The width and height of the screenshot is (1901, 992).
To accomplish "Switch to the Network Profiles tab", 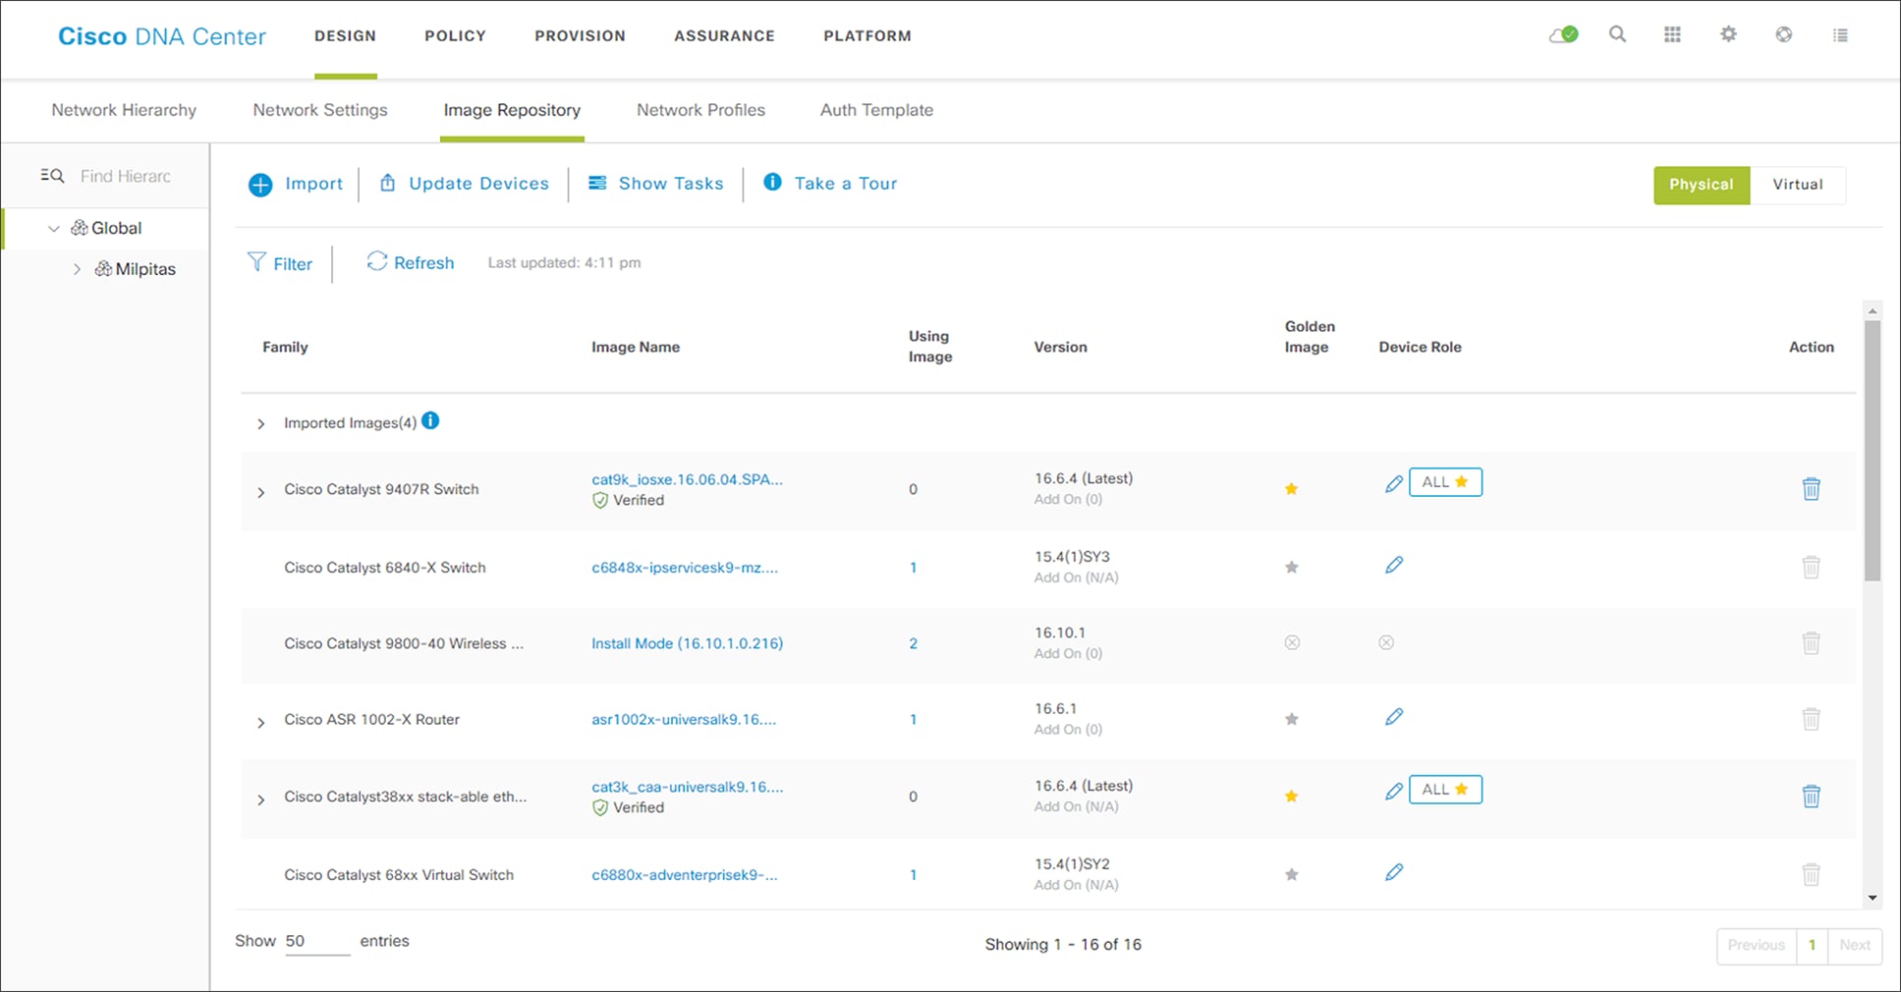I will coord(700,110).
